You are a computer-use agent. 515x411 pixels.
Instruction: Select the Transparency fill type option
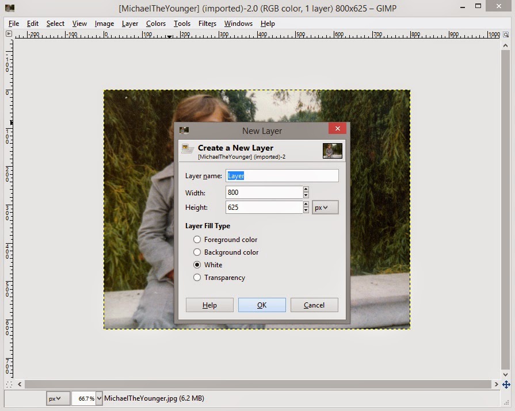[197, 278]
